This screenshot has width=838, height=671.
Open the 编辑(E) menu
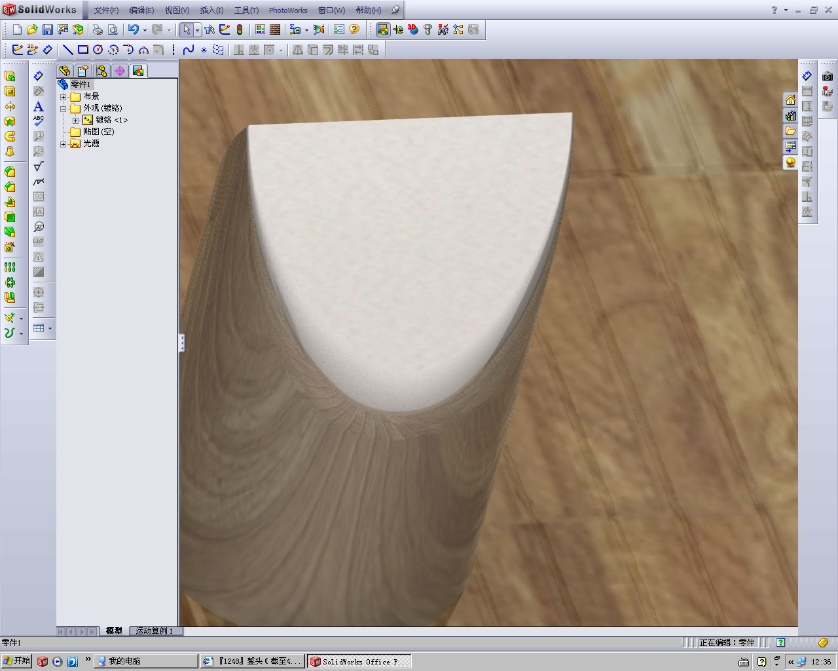141,10
